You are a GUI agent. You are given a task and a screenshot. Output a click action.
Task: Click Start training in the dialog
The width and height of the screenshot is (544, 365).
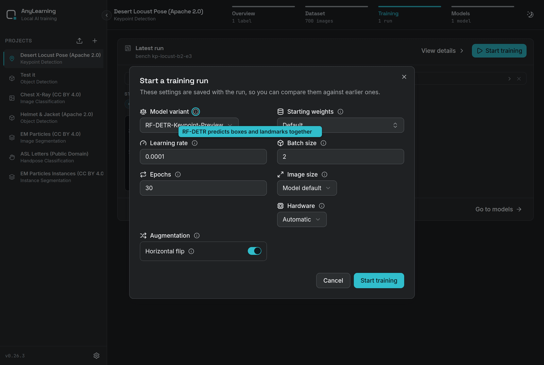(379, 280)
